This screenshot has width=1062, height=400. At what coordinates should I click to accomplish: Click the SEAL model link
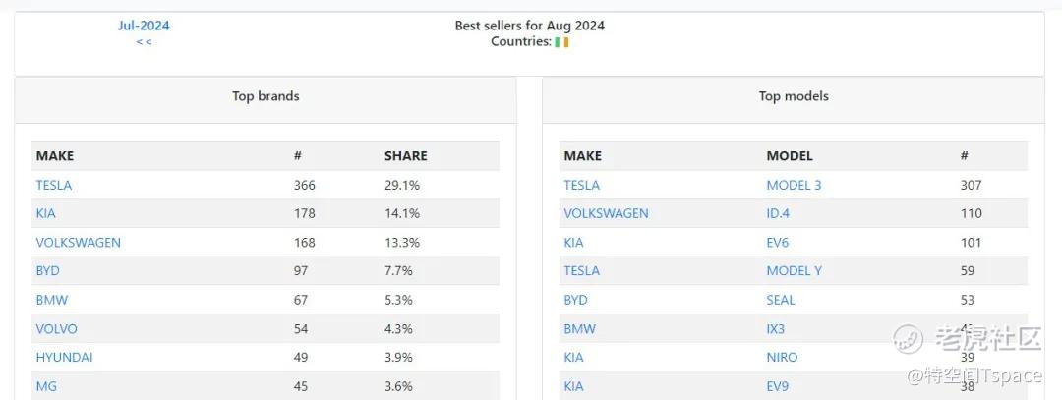coord(781,300)
